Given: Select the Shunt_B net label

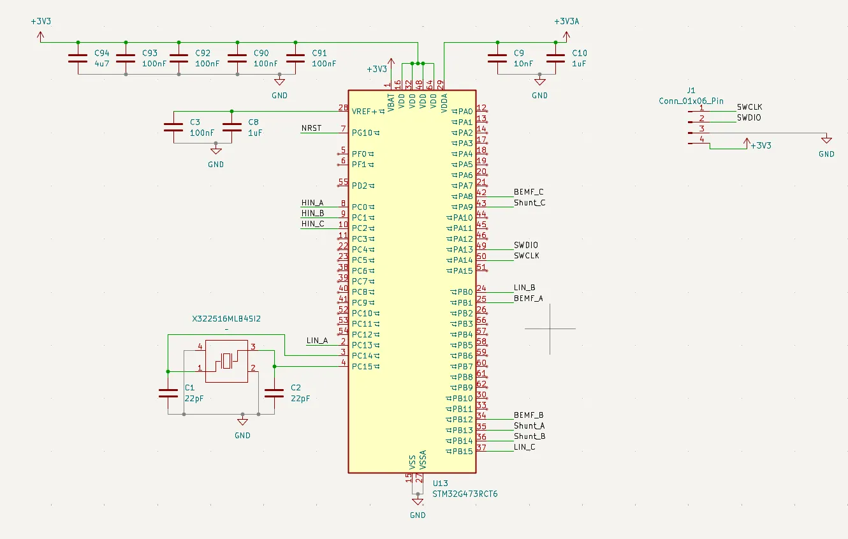Looking at the screenshot, I should point(529,436).
